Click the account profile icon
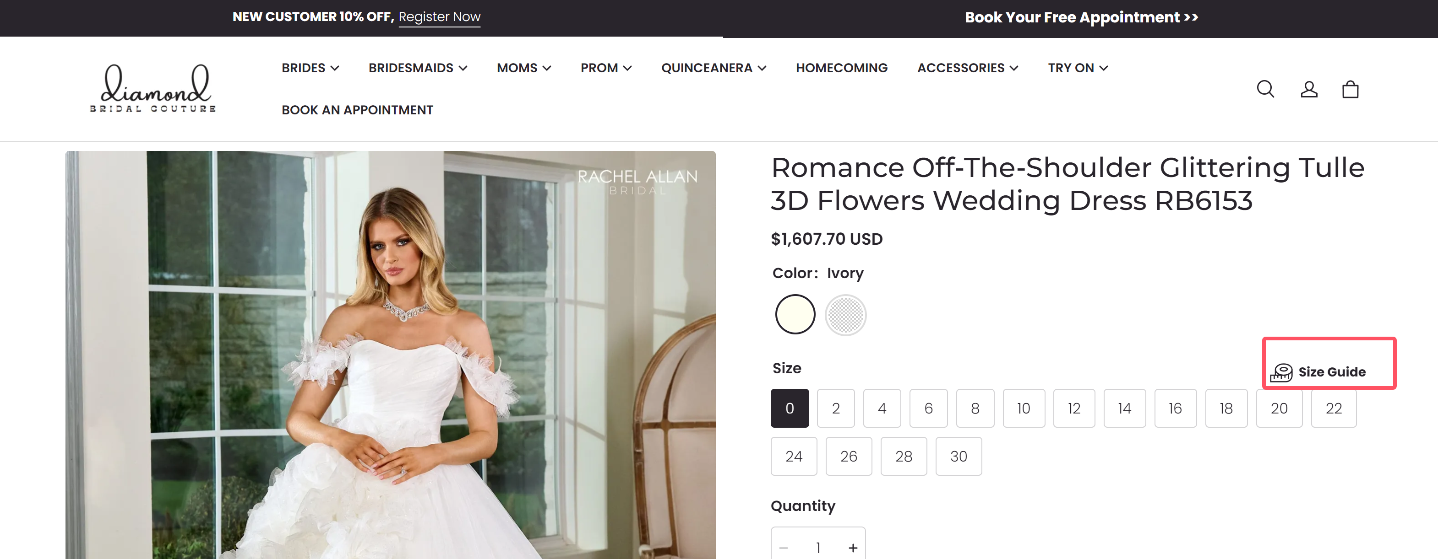1438x559 pixels. click(x=1308, y=89)
